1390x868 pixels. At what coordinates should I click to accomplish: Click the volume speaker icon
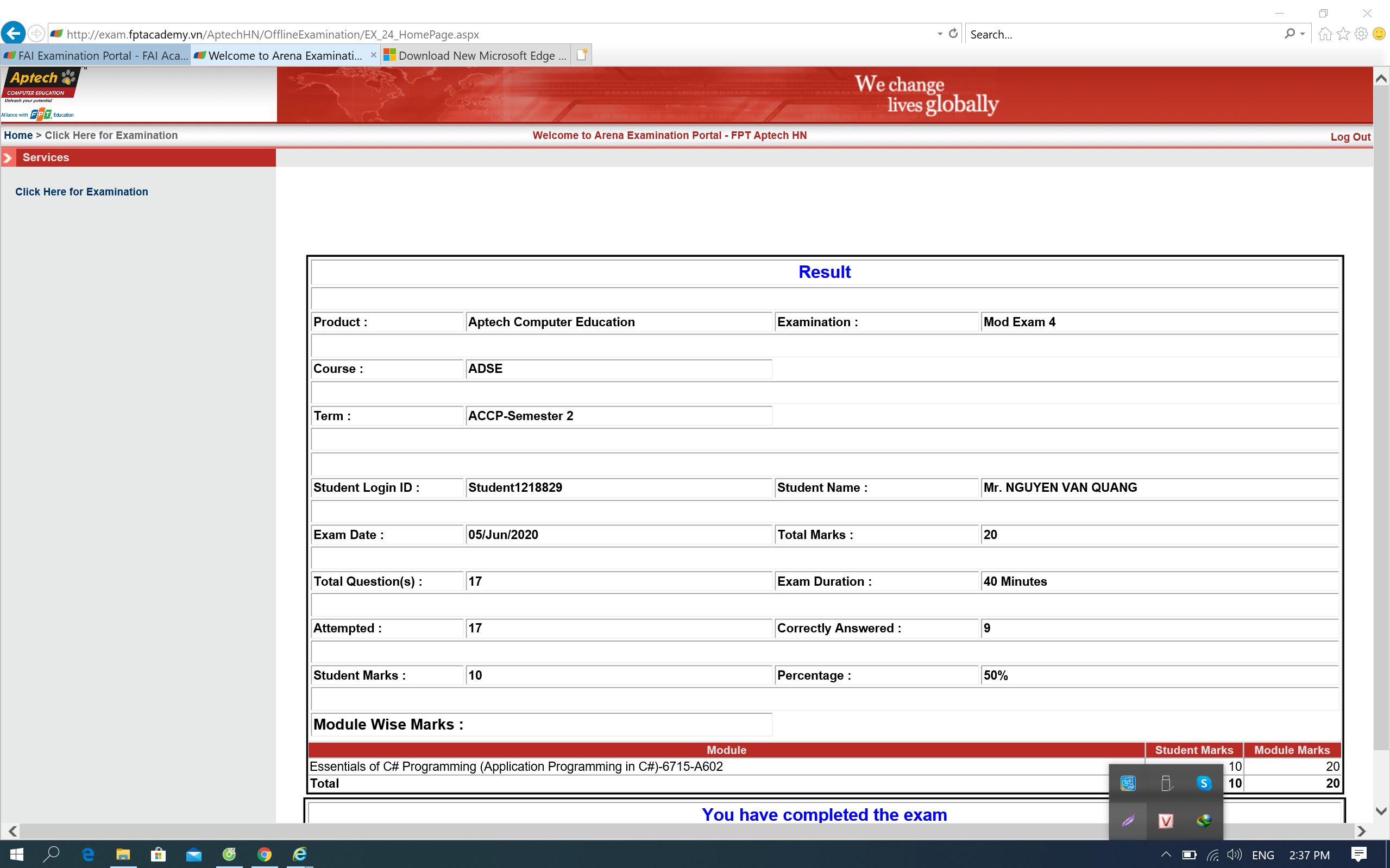[x=1234, y=855]
